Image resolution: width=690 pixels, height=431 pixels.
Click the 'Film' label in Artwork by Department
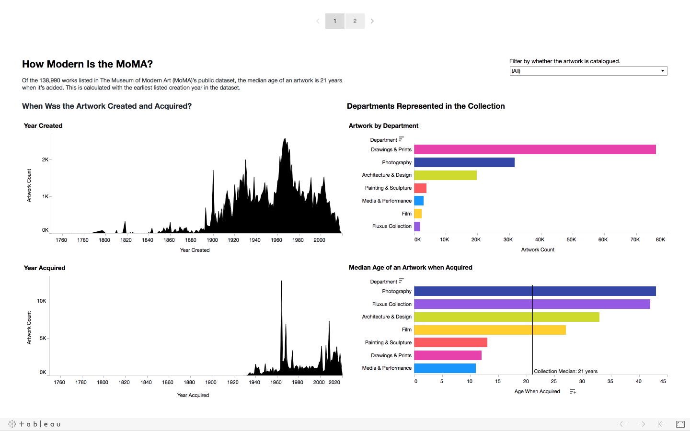coord(407,214)
